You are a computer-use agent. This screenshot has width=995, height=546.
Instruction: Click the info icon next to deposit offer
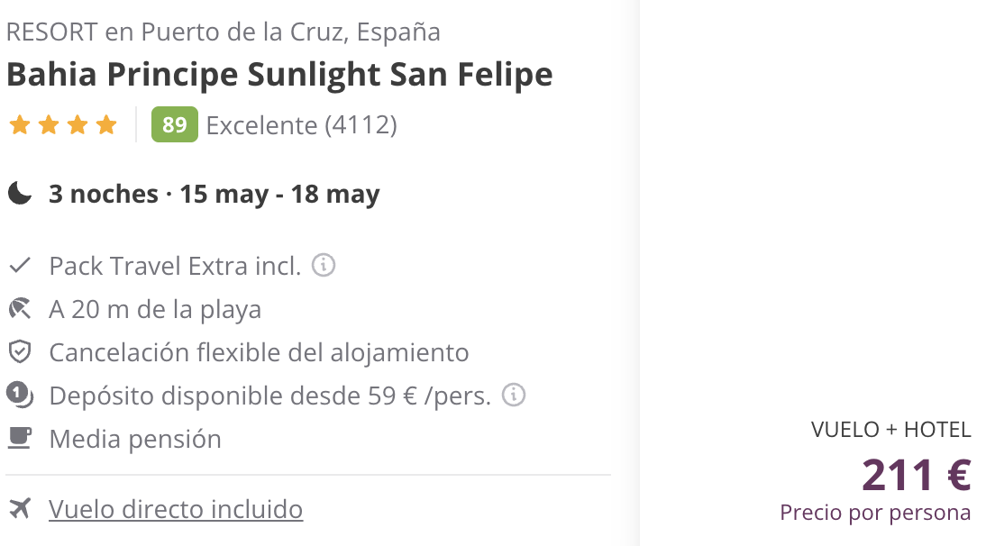coord(514,395)
